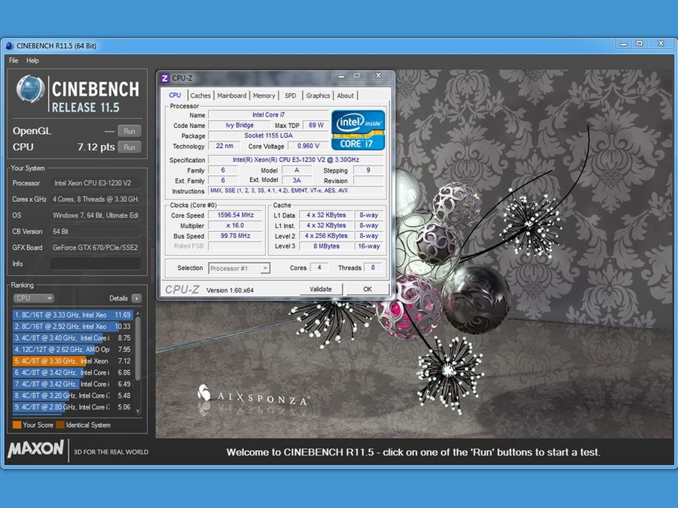
Task: Run the CPU benchmark test
Action: [129, 147]
